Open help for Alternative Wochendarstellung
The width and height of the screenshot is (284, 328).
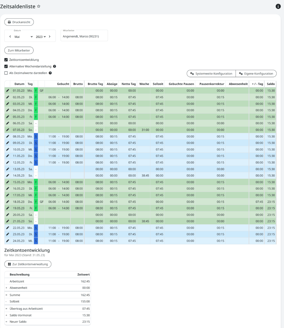tap(55, 66)
